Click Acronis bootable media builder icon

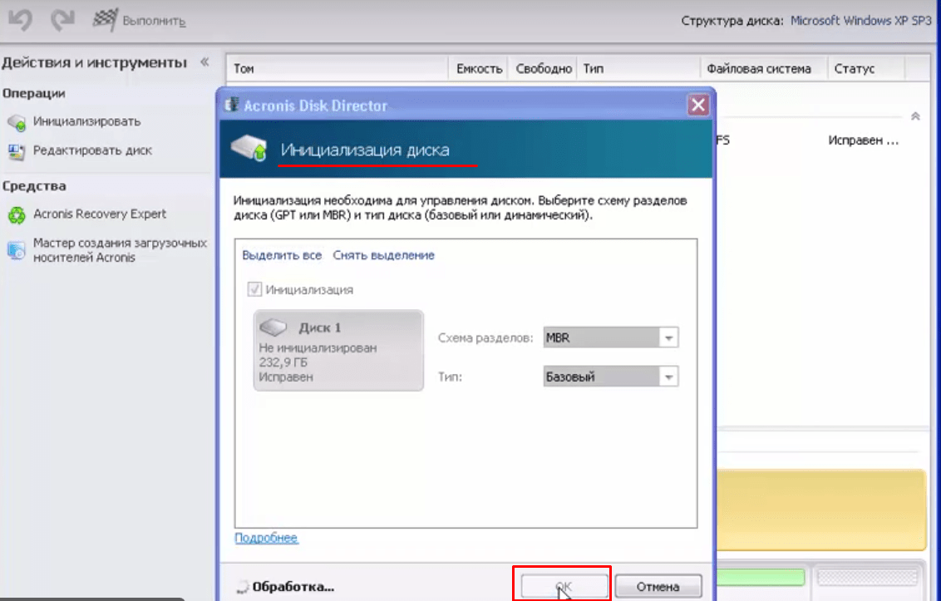point(17,250)
